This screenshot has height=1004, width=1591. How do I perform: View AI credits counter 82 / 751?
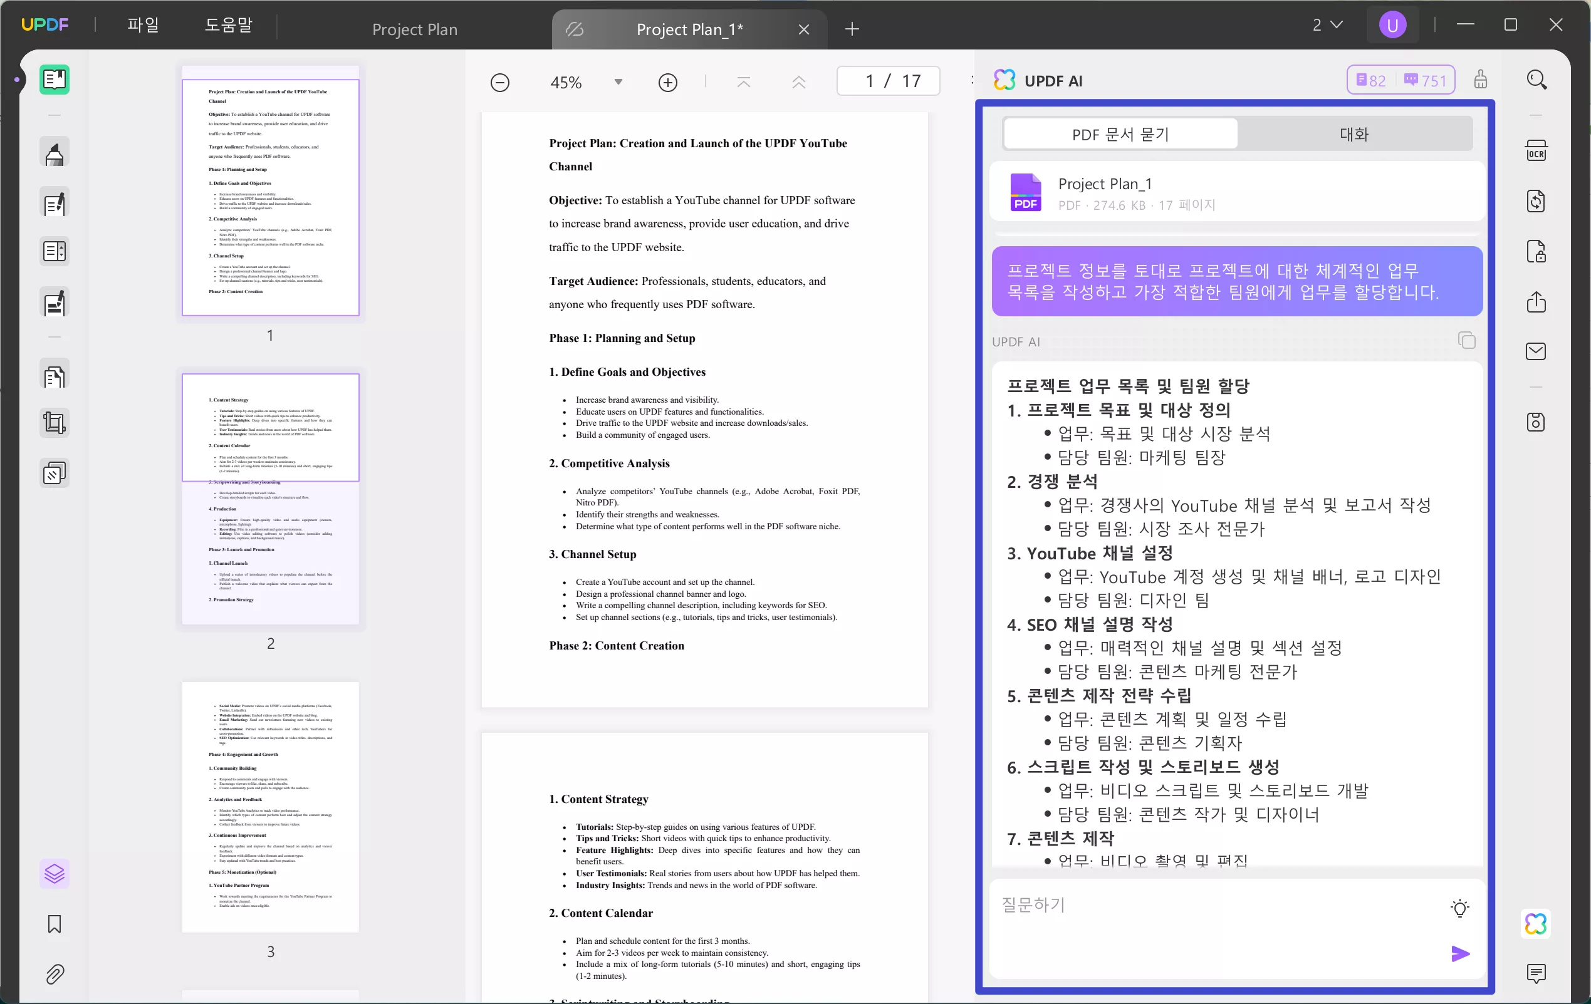1401,80
